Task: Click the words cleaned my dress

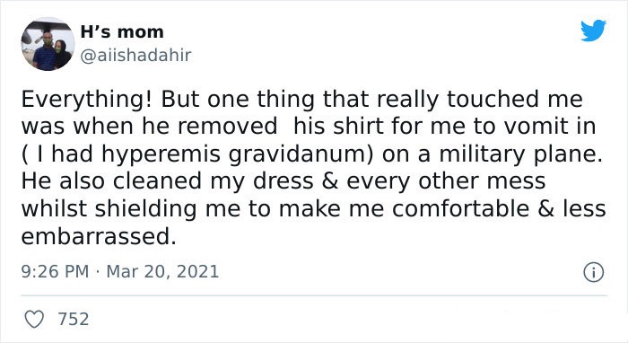Action: [x=214, y=181]
